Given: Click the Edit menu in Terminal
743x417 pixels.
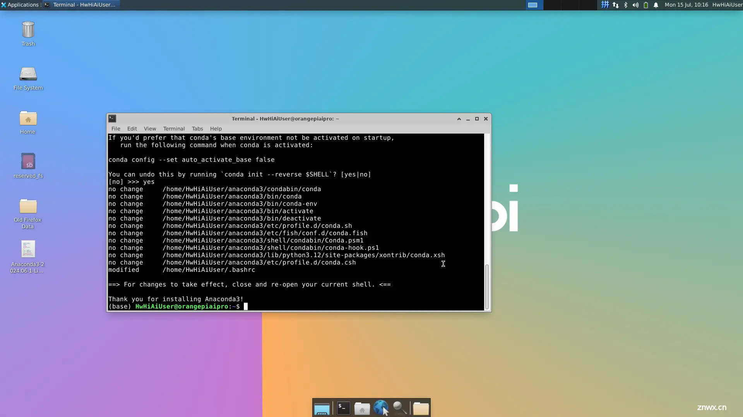Looking at the screenshot, I should pyautogui.click(x=132, y=128).
